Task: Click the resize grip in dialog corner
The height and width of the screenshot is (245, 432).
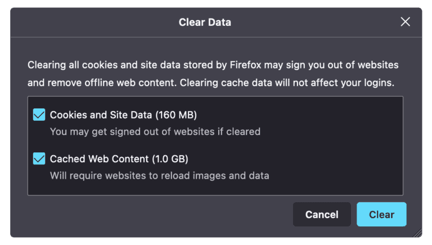Action: (417, 233)
